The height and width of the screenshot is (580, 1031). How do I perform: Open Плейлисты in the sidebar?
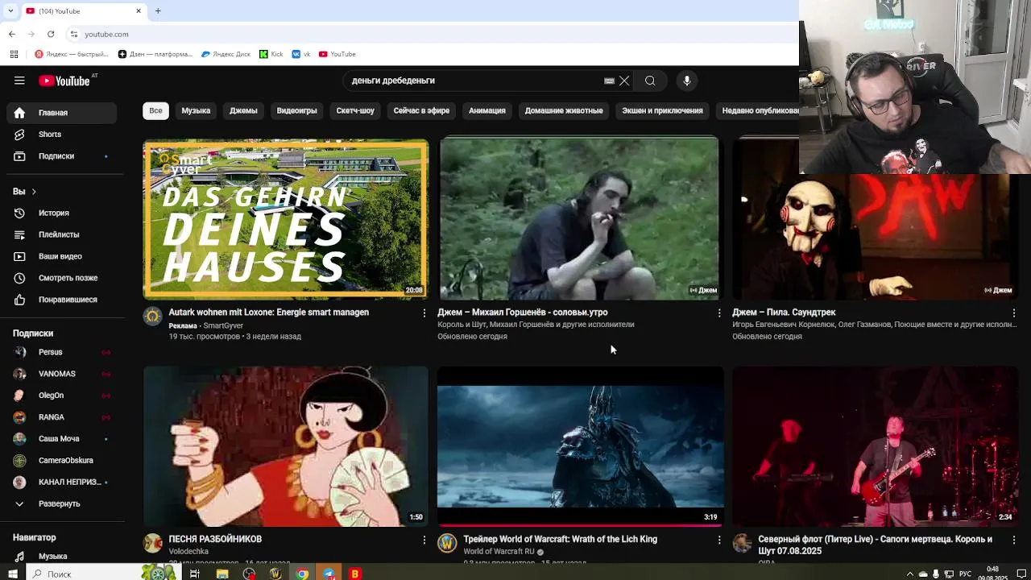[61, 234]
